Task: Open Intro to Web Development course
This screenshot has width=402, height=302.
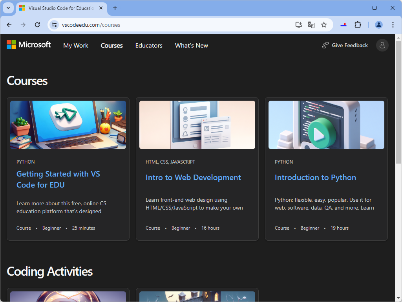Action: 193,177
